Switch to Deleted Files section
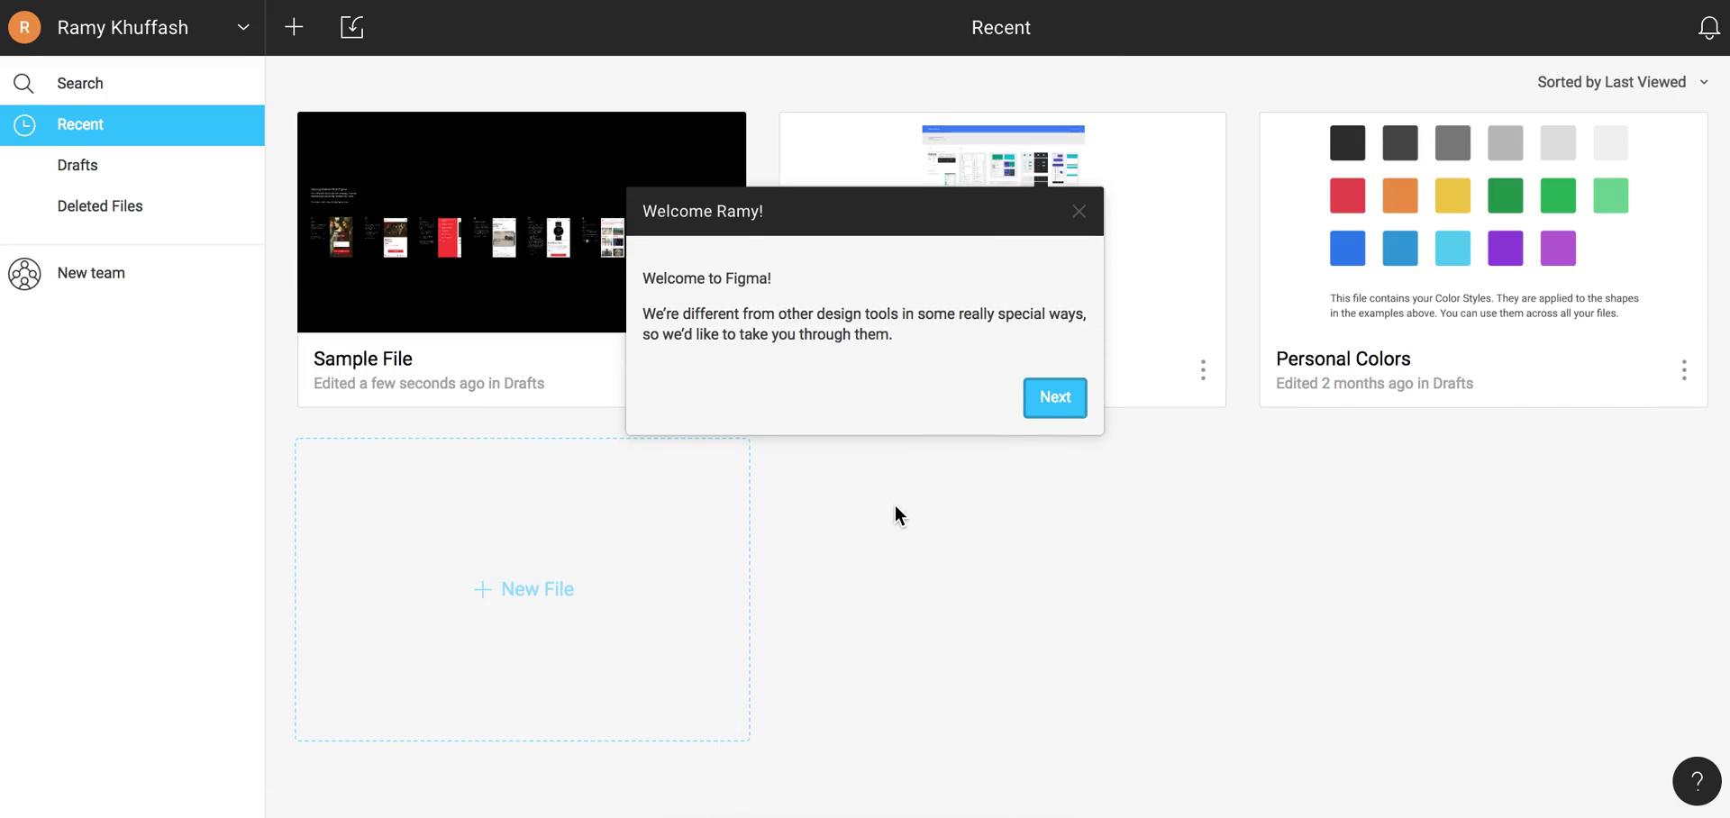Viewport: 1730px width, 818px height. pyautogui.click(x=100, y=205)
